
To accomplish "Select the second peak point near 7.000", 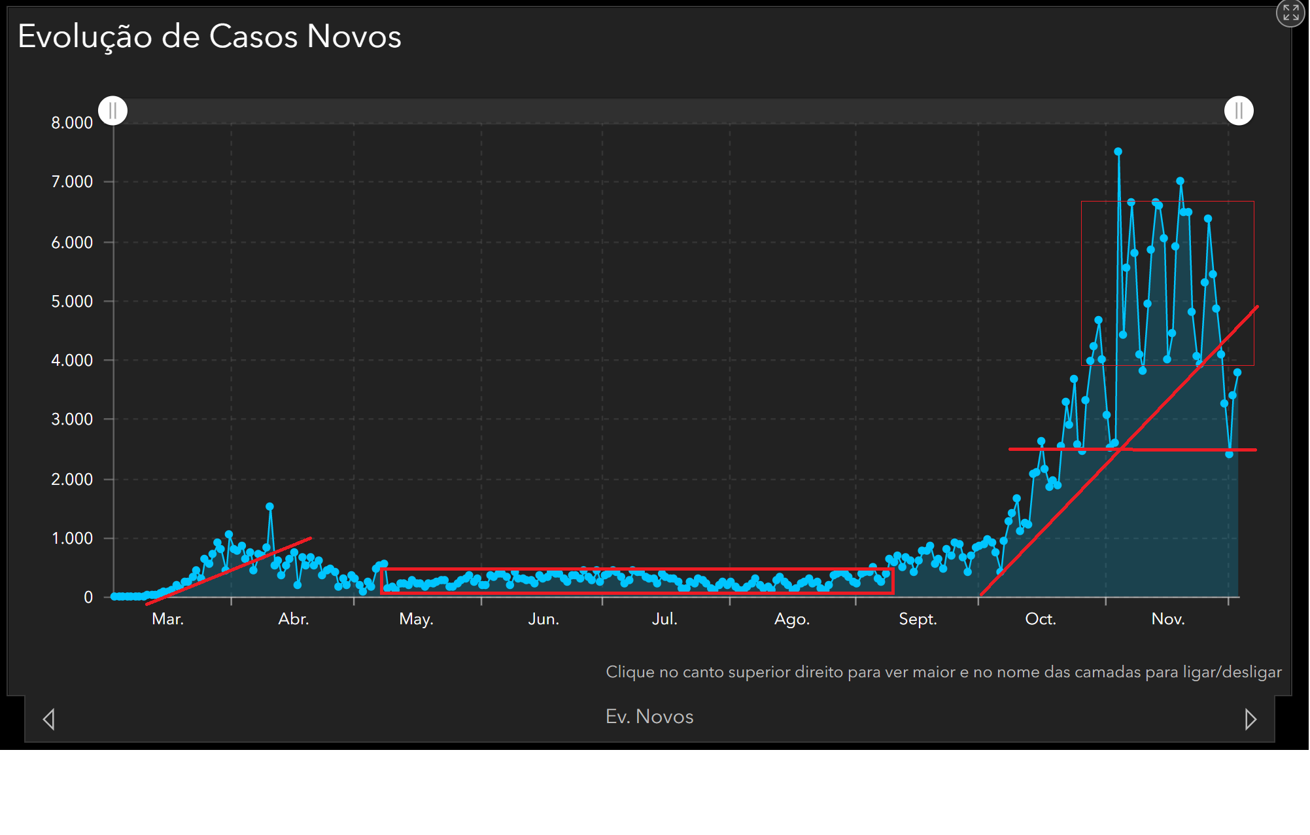I will coord(1180,181).
